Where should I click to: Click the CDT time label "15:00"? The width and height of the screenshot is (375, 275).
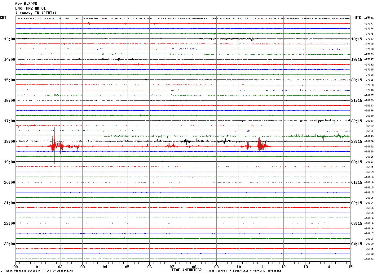point(9,80)
